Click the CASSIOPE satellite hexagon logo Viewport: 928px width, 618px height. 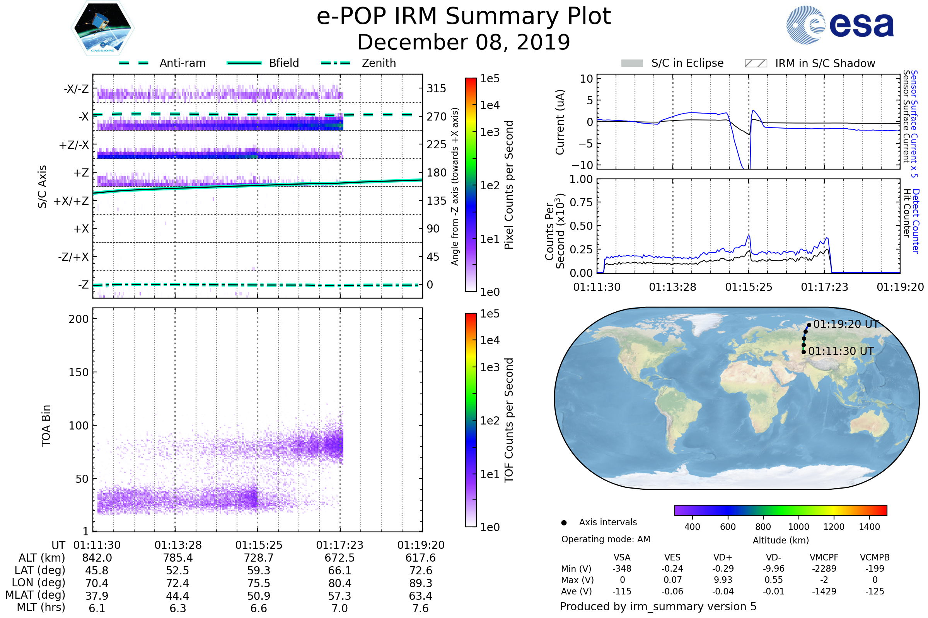click(x=102, y=28)
